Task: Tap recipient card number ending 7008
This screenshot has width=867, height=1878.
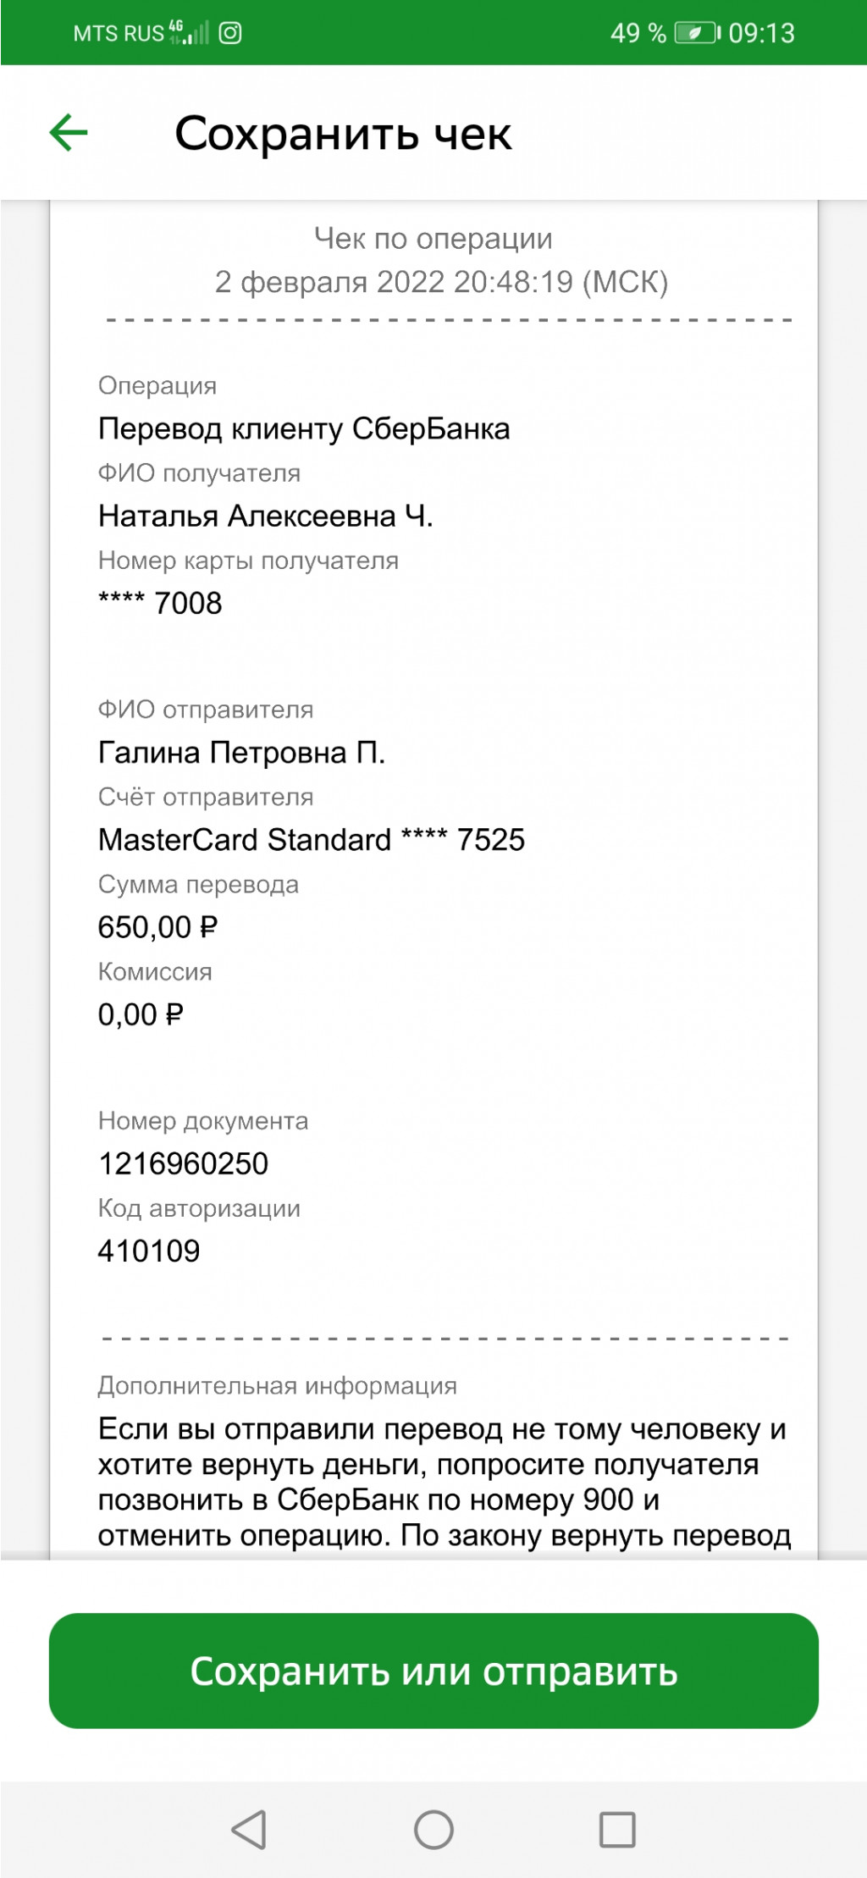Action: (x=160, y=603)
